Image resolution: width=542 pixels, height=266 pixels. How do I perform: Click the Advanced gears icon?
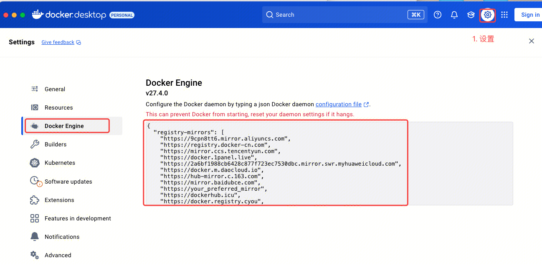click(35, 255)
